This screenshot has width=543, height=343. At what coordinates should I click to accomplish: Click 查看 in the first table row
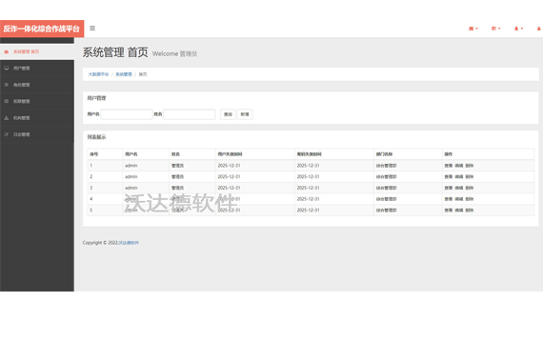click(x=449, y=166)
